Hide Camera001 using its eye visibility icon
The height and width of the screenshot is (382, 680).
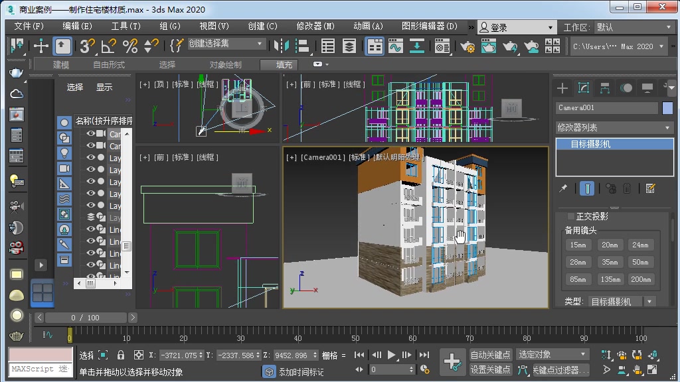(91, 135)
